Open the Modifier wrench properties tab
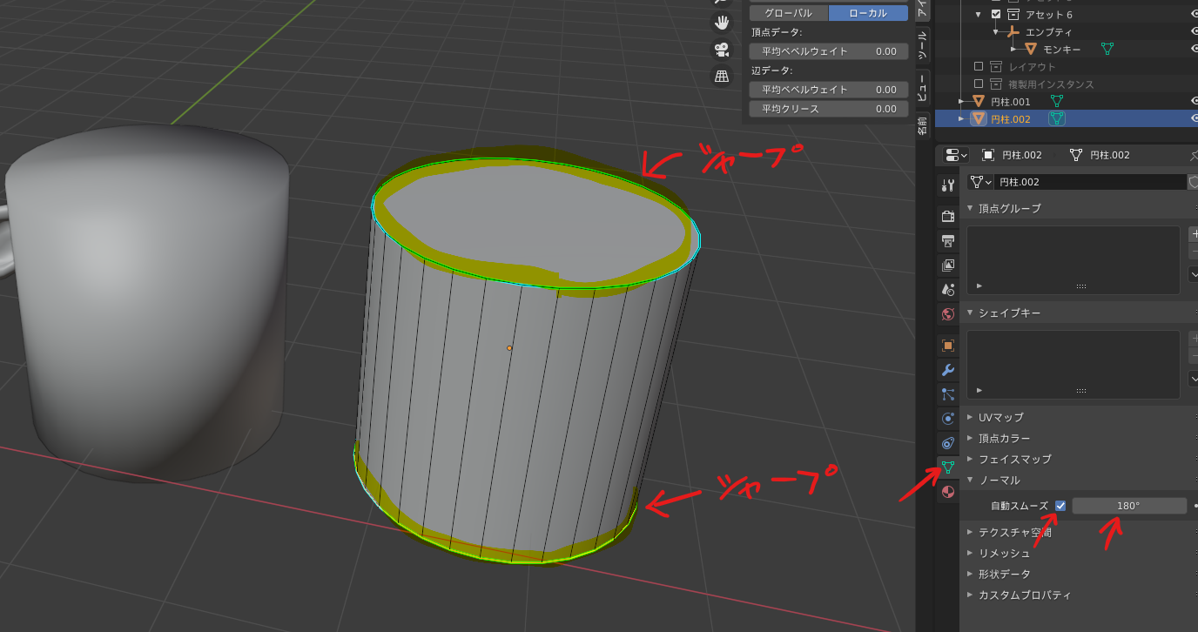 pyautogui.click(x=948, y=370)
